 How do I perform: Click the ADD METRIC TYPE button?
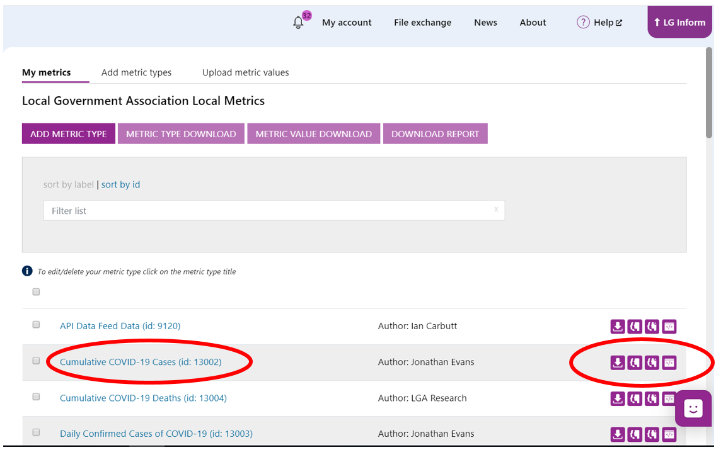[69, 133]
